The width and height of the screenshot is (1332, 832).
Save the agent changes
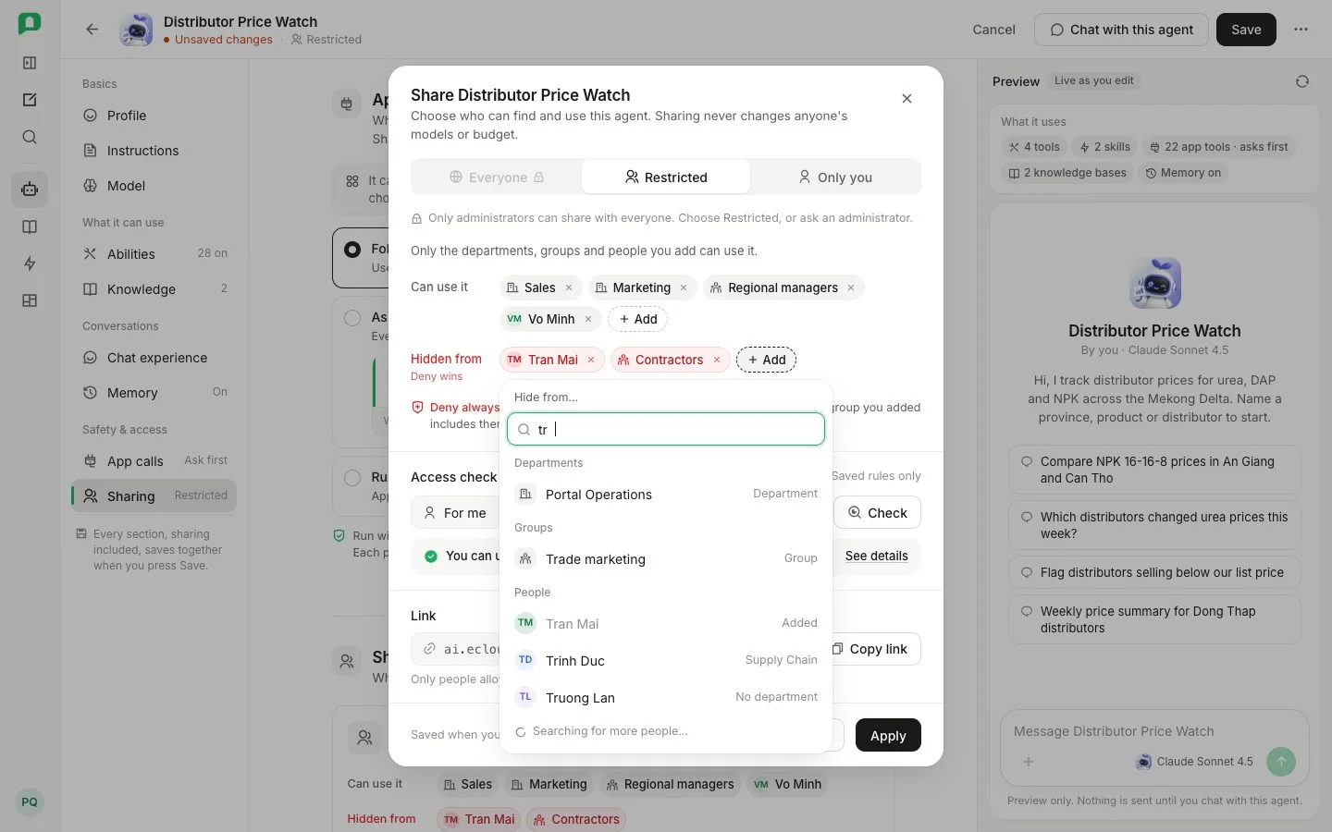point(1246,30)
